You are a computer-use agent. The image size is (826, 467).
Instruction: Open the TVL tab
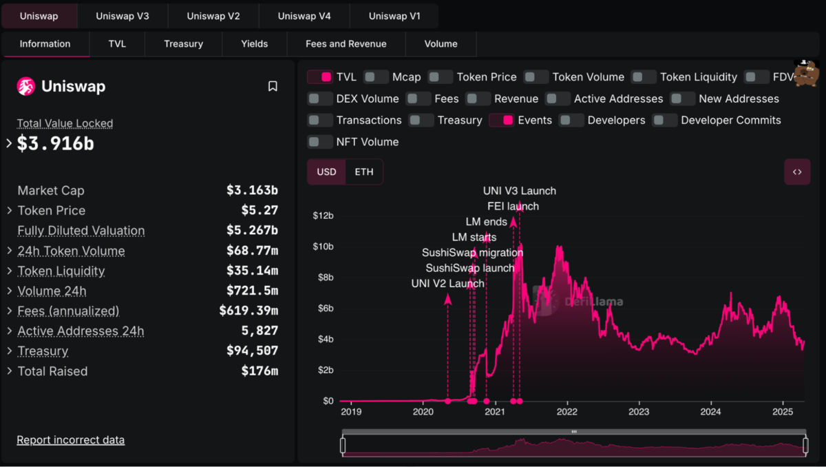[x=117, y=43]
